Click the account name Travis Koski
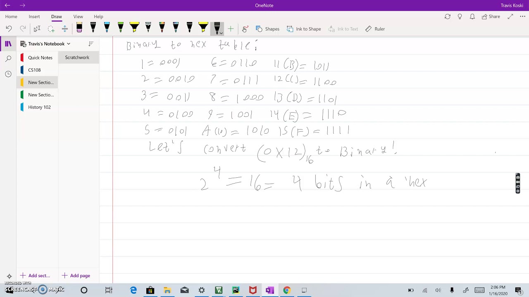The image size is (529, 297). [x=512, y=5]
